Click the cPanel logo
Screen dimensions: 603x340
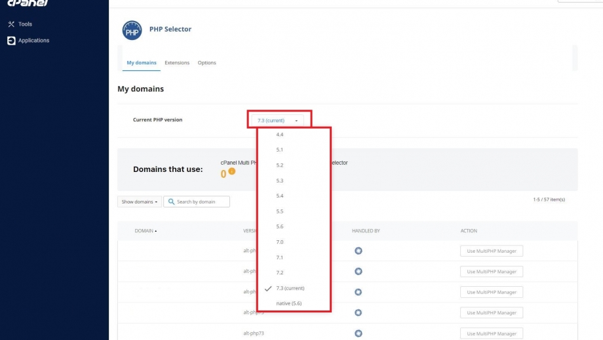click(28, 3)
